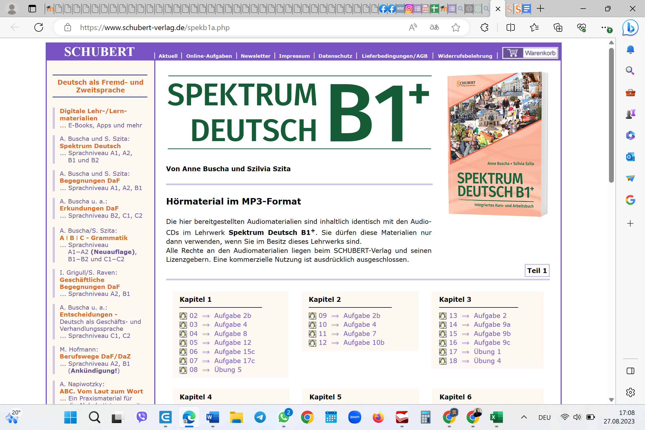Open browser profile avatar
The height and width of the screenshot is (430, 645).
pyautogui.click(x=12, y=9)
